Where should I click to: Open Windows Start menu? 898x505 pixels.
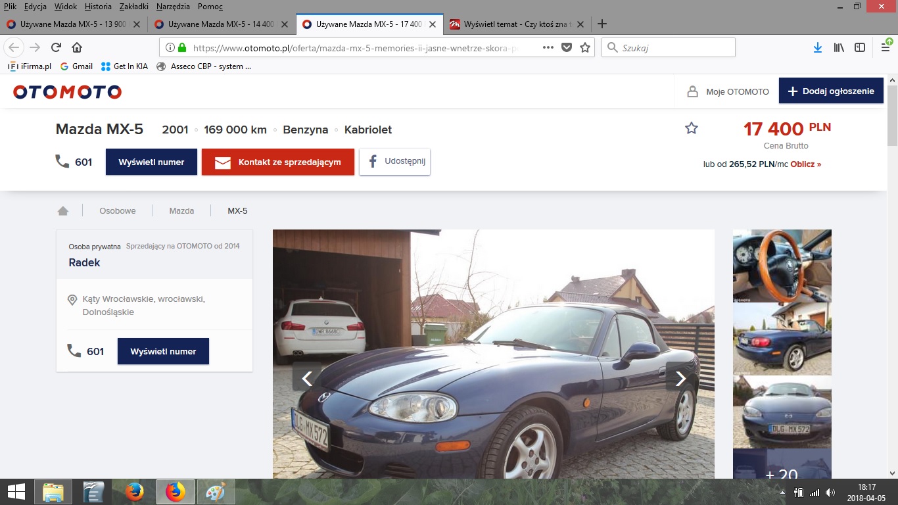click(16, 491)
